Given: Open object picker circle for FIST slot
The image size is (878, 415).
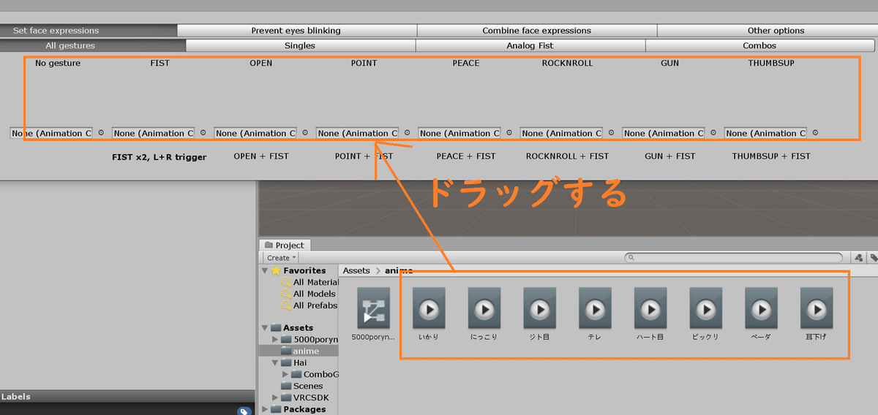Looking at the screenshot, I should [x=203, y=133].
